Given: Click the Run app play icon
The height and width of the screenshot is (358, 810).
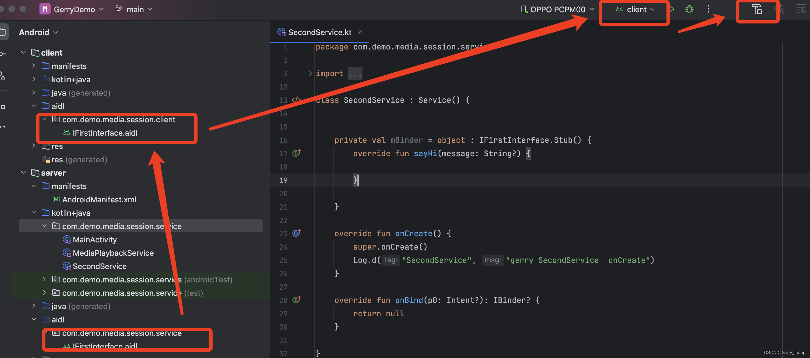Looking at the screenshot, I should point(672,9).
